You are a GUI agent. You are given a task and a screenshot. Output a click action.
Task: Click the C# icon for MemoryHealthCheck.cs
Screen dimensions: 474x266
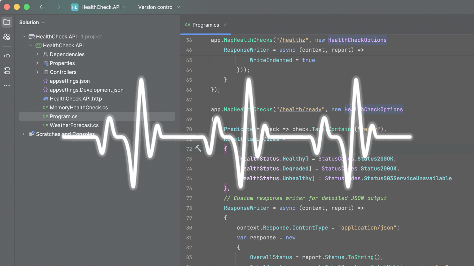coord(45,108)
